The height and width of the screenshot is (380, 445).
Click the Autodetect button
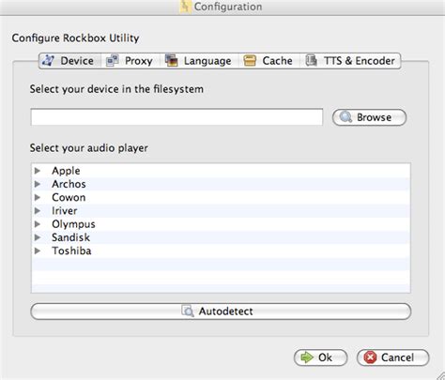pos(221,312)
